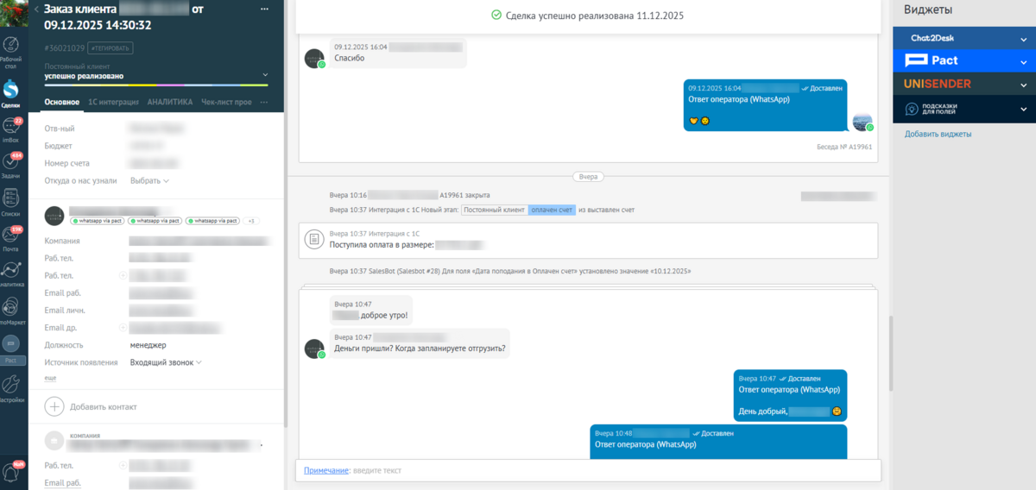Show +3 more contact channel tags
The image size is (1036, 490).
click(251, 221)
